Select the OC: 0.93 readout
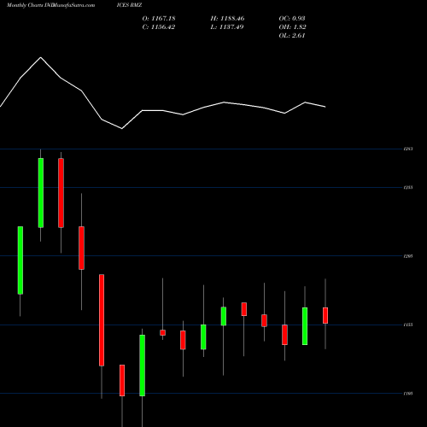This screenshot has width=427, height=427. 292,19
